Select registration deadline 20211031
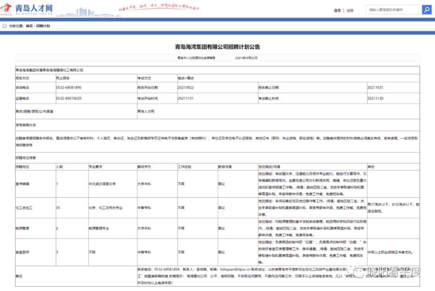 [x=393, y=87]
